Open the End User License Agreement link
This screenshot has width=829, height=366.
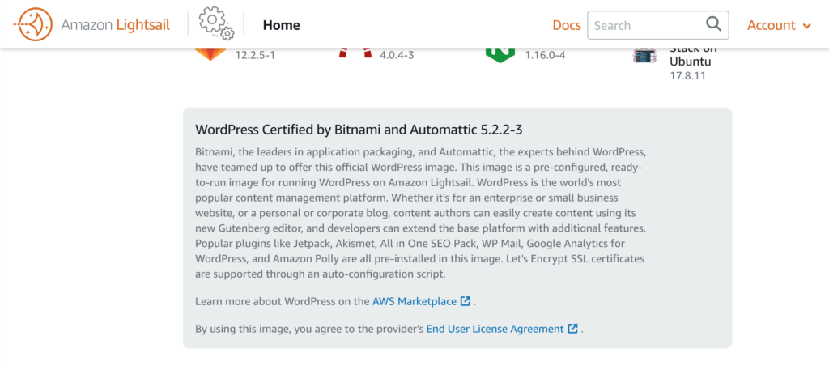point(495,329)
